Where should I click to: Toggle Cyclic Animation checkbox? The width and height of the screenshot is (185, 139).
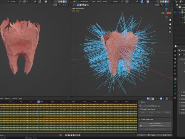tap(140, 115)
